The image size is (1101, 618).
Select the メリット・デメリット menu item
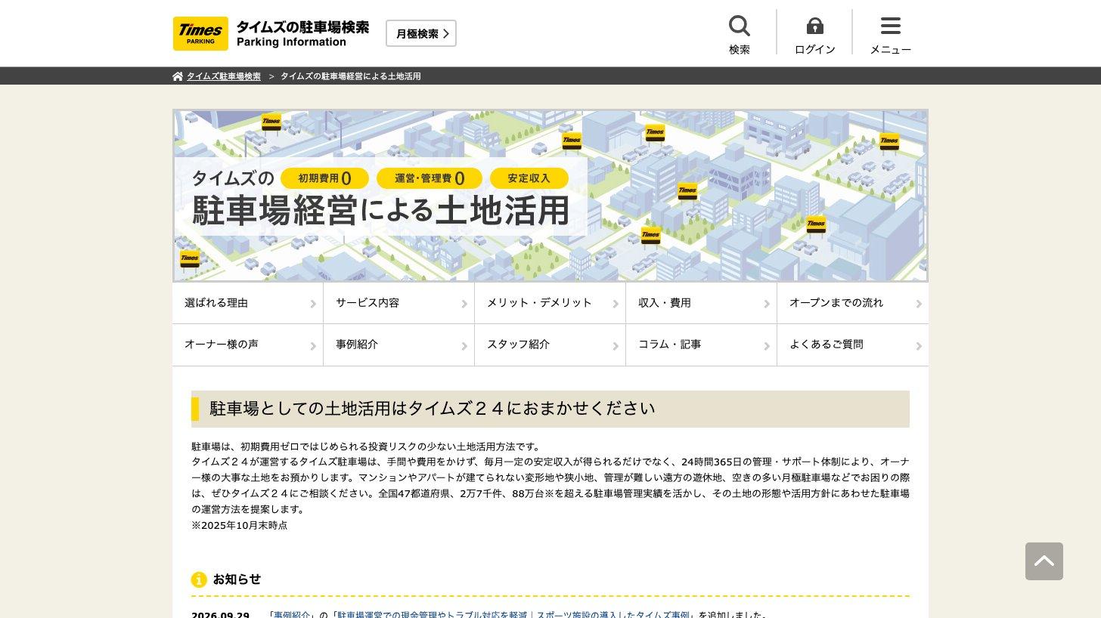[x=550, y=303]
